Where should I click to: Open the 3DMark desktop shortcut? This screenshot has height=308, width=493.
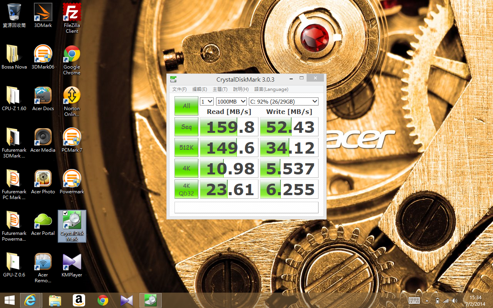click(43, 15)
